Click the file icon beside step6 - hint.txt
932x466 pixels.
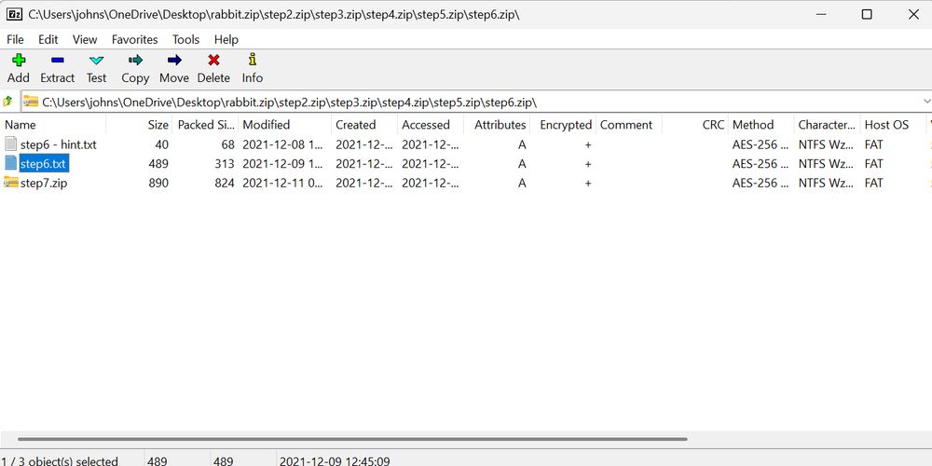coord(10,144)
